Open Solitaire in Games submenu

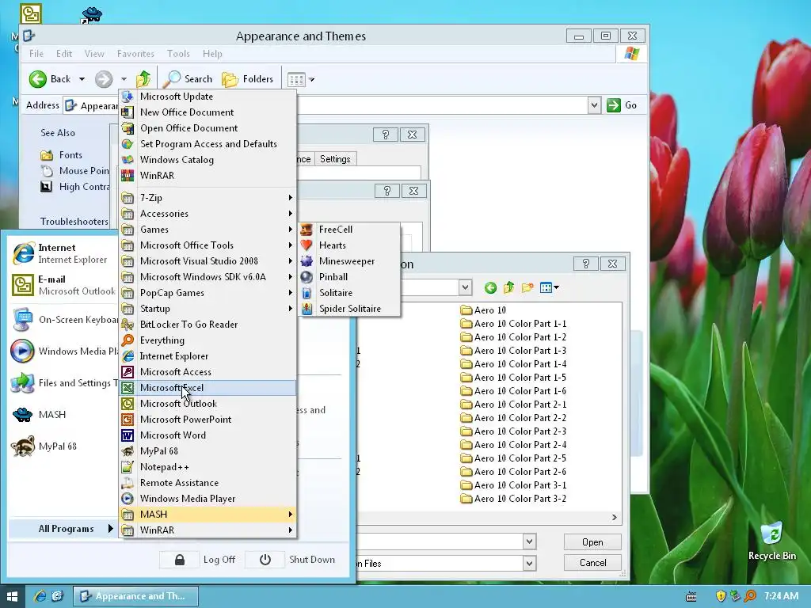click(x=349, y=293)
